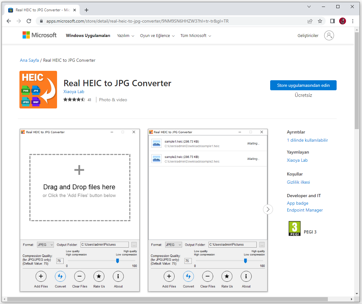The height and width of the screenshot is (304, 362).
Task: Expand the Oyun ve Eğlence menu
Action: 157,36
